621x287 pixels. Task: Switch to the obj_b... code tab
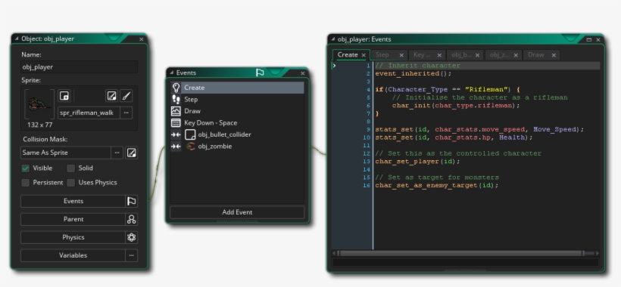[461, 55]
